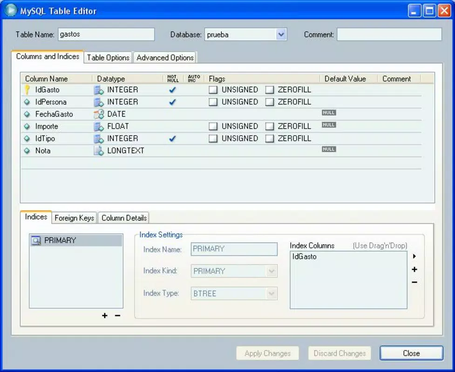The image size is (455, 372).
Task: Click the INTEGER datatype icon in IdPersona row
Action: [x=99, y=102]
